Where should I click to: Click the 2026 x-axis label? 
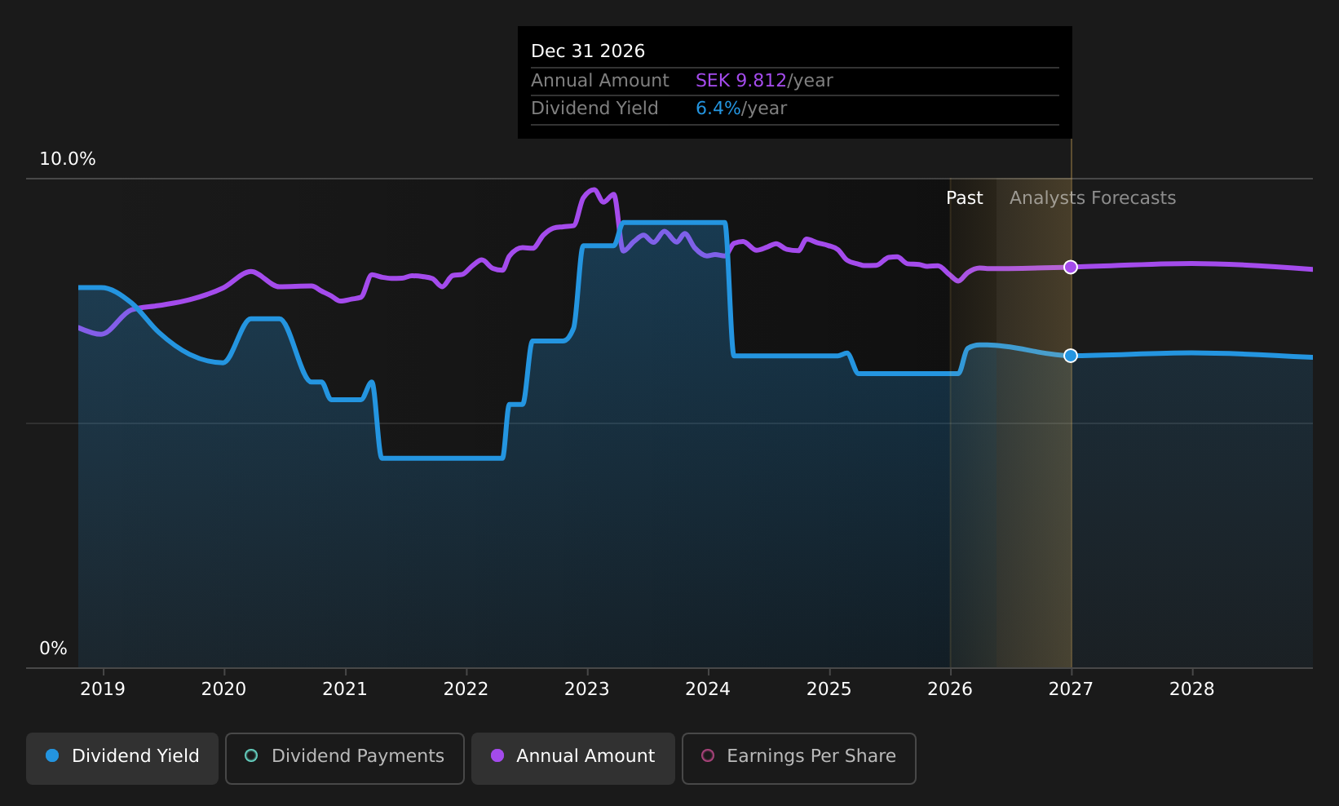[950, 689]
